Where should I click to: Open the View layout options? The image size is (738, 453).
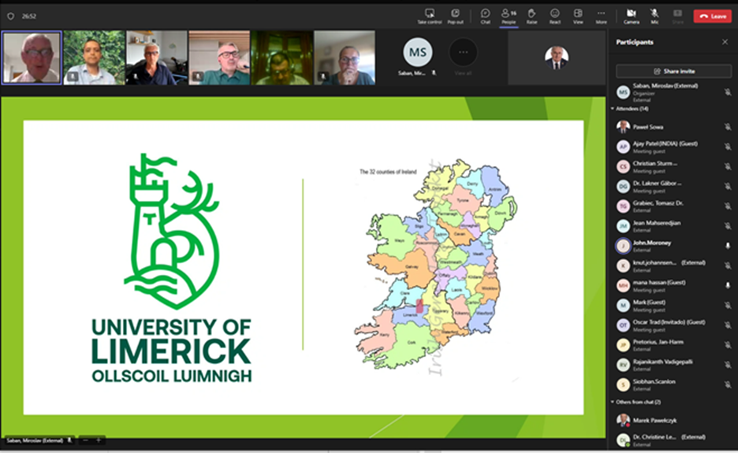pos(578,16)
